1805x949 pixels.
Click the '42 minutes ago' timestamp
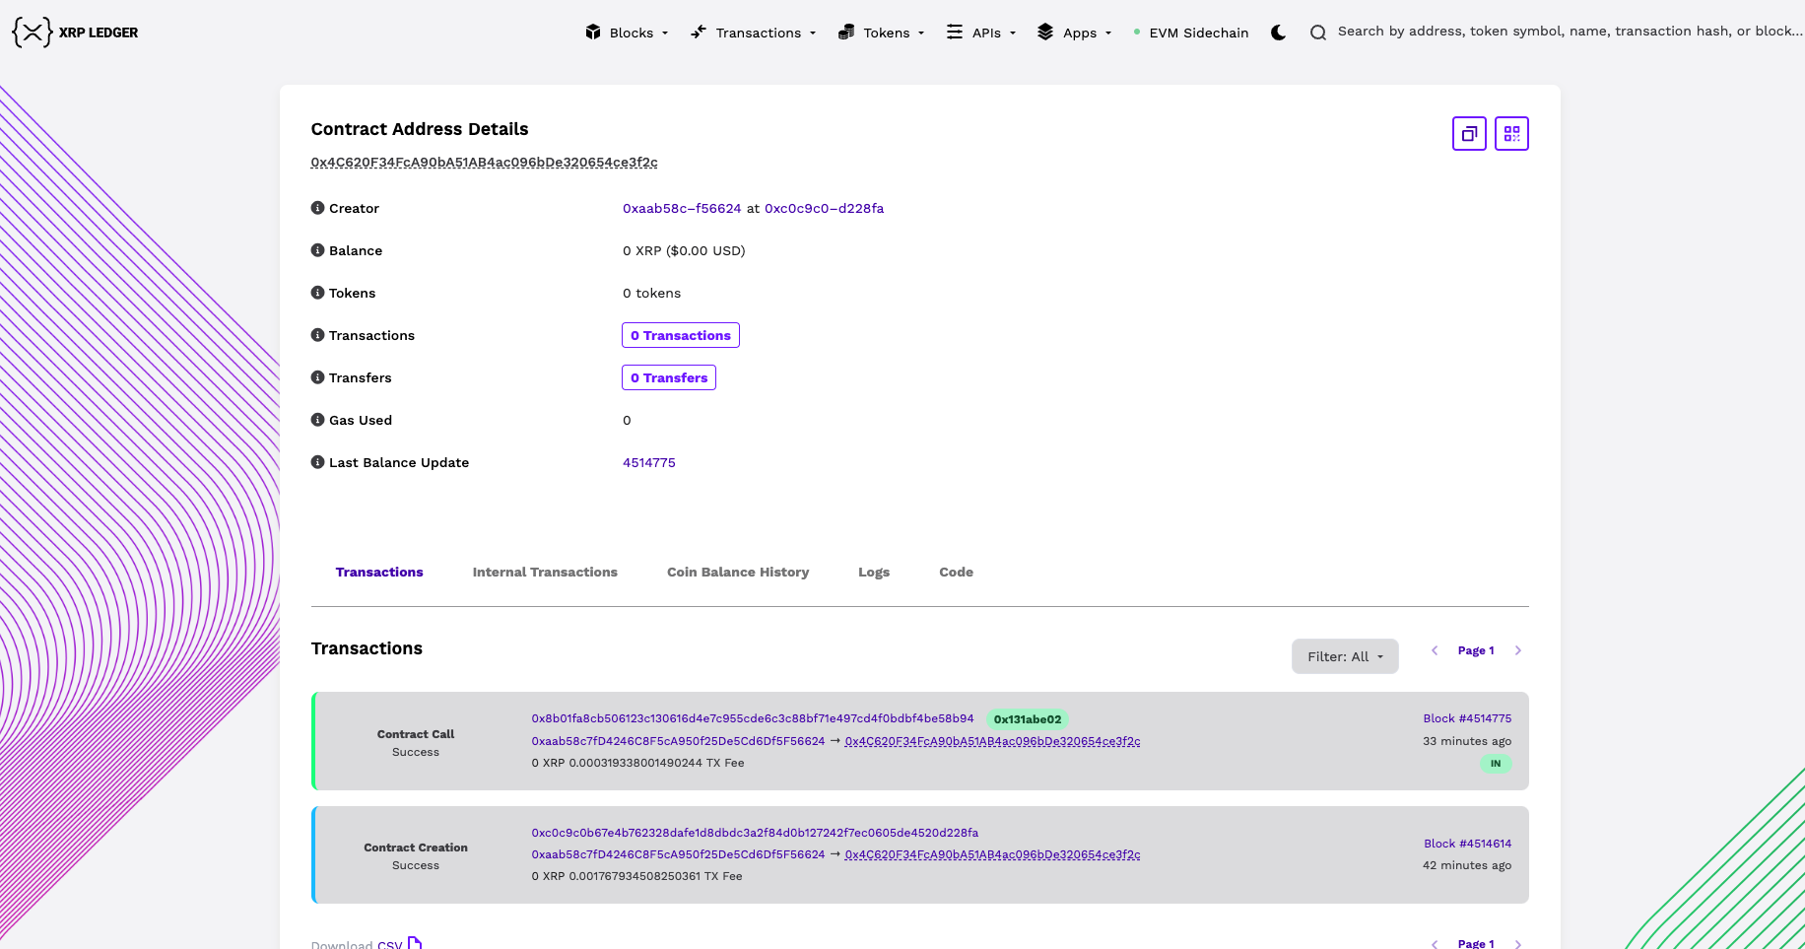pos(1467,865)
